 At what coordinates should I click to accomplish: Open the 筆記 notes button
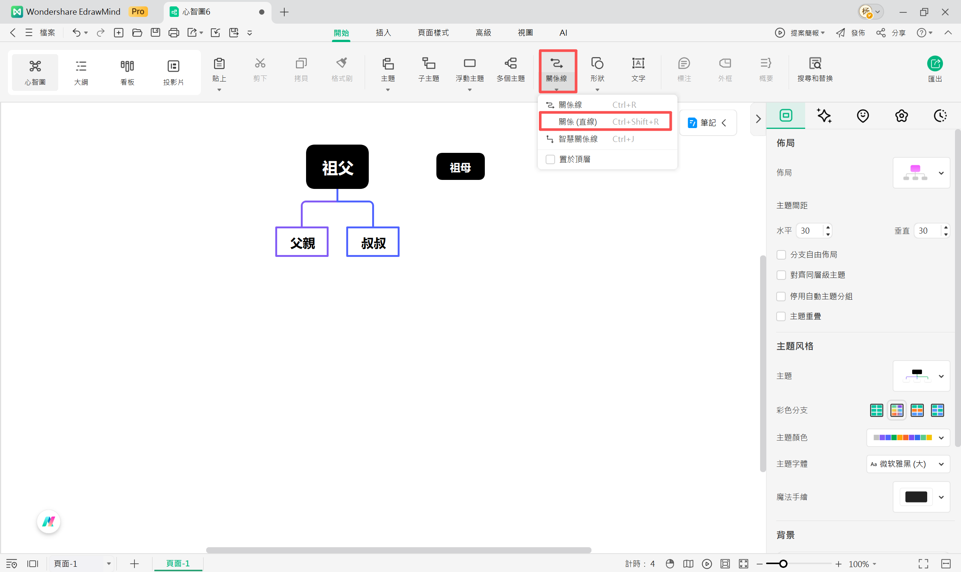(x=708, y=122)
